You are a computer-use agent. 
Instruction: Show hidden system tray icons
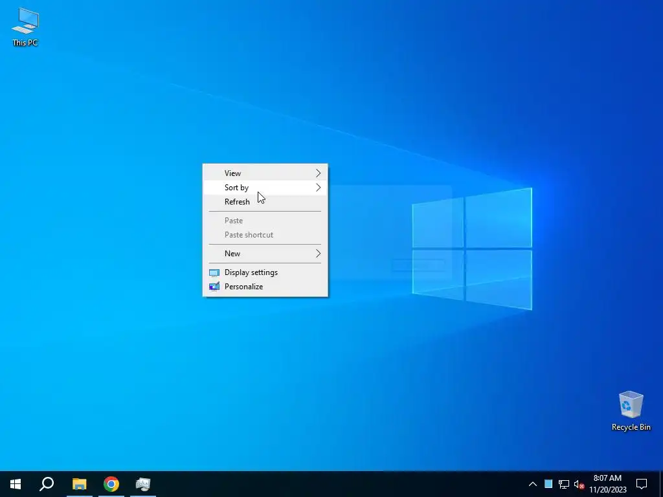(533, 484)
